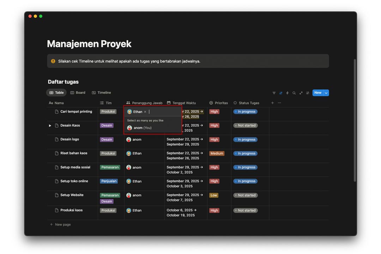381x254 pixels.
Task: Switch to the Timeline view tab
Action: point(101,93)
